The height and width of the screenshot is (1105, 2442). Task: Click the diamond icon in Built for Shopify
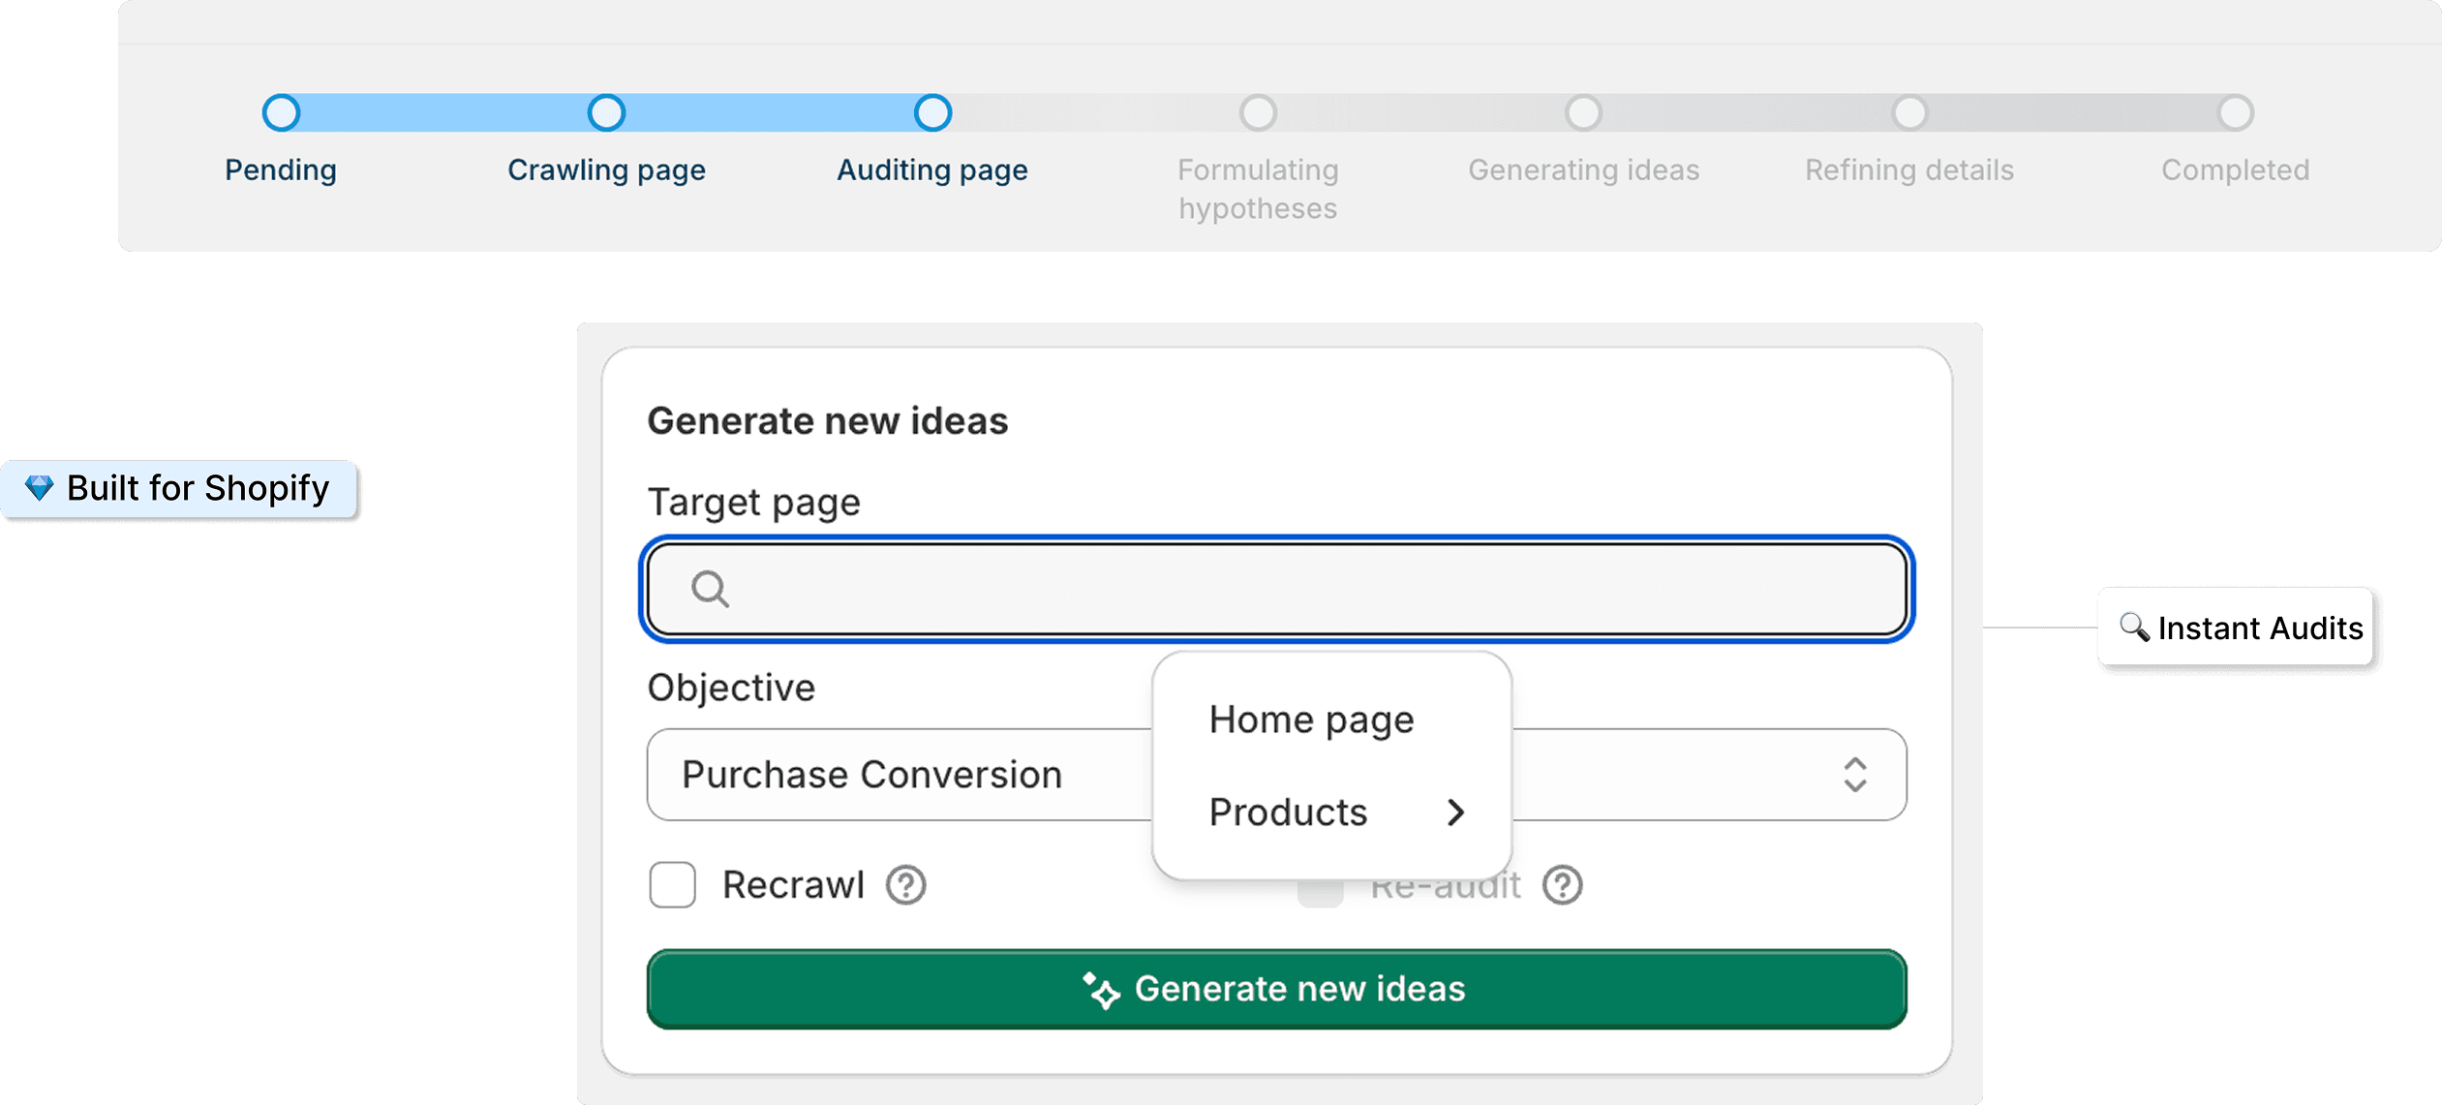click(39, 488)
